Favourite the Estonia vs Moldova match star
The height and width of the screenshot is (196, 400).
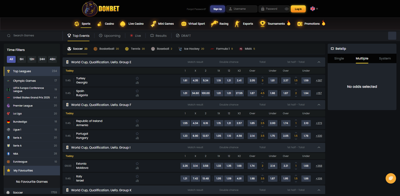tap(137, 164)
